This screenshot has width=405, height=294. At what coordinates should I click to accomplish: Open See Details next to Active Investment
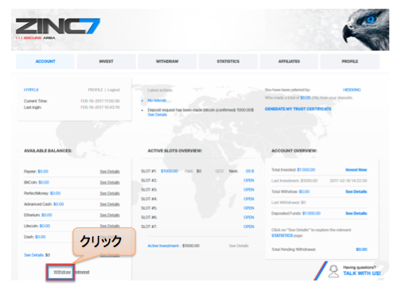coord(239,246)
